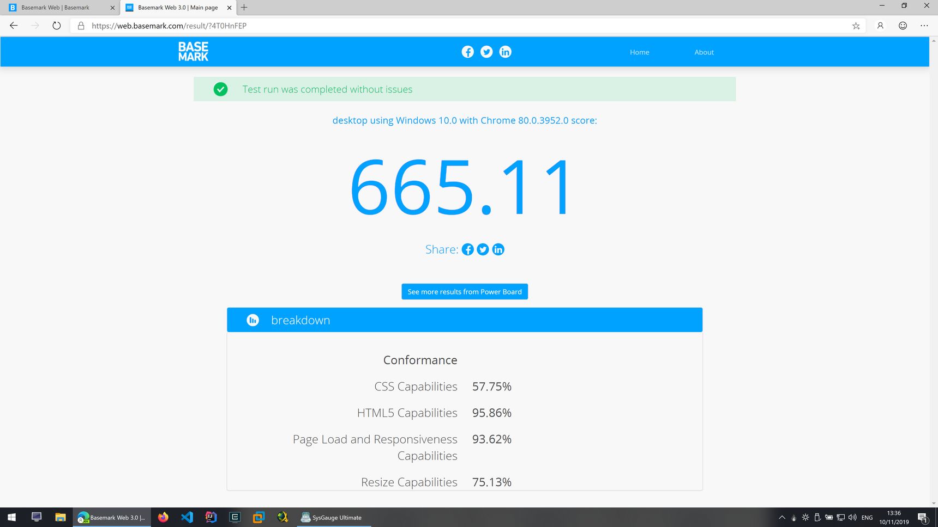The width and height of the screenshot is (938, 527).
Task: Open LinkedIn icon in the blue header
Action: point(506,52)
